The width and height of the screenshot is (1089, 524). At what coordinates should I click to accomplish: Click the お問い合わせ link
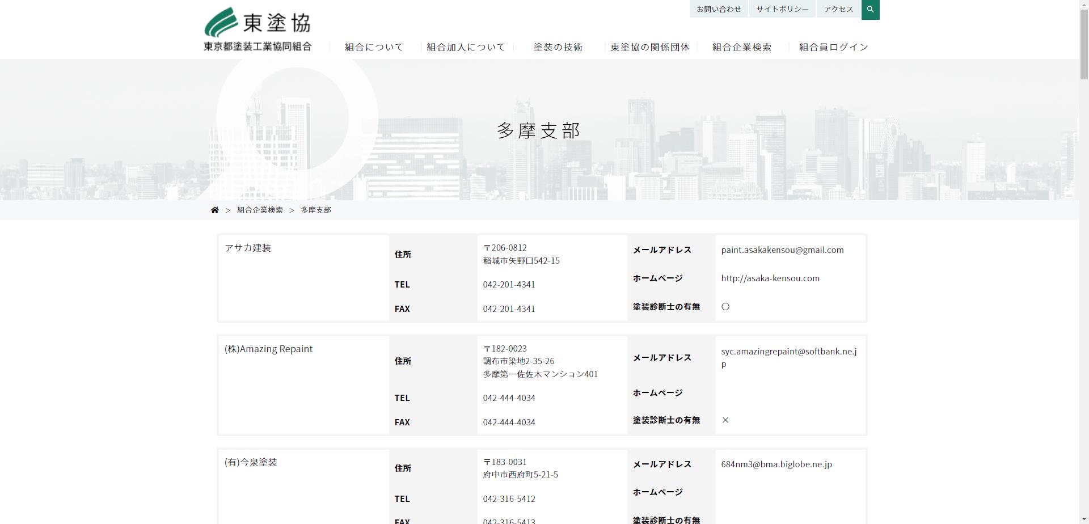coord(718,9)
